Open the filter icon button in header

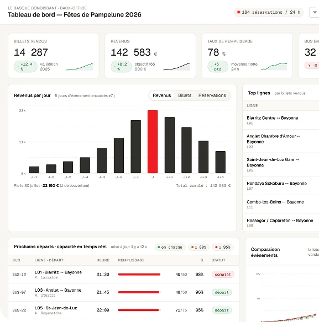[315, 12]
